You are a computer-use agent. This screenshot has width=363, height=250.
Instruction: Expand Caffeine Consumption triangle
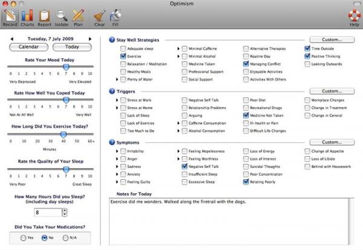click(x=178, y=123)
